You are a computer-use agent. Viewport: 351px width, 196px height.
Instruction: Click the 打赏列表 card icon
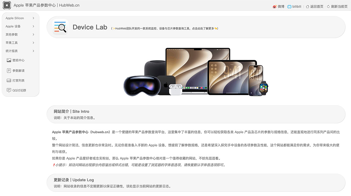pyautogui.click(x=9, y=80)
